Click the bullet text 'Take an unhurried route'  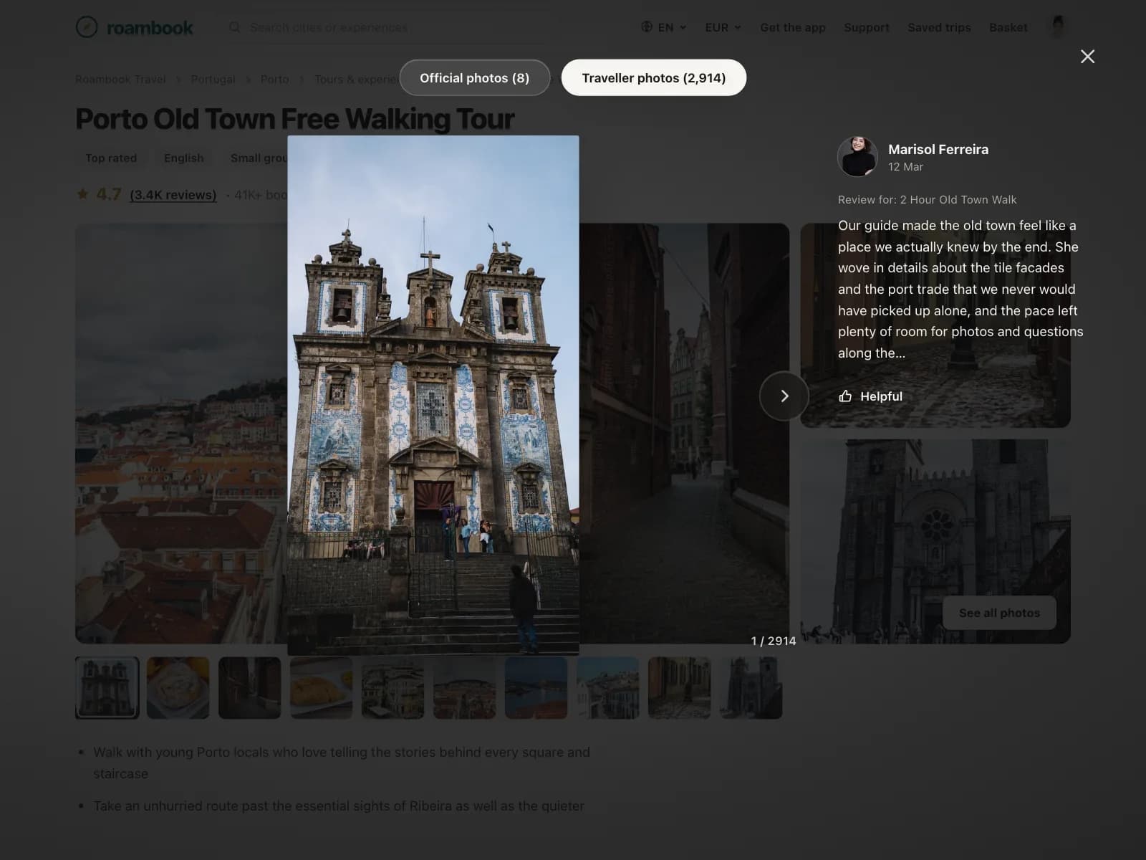click(339, 806)
